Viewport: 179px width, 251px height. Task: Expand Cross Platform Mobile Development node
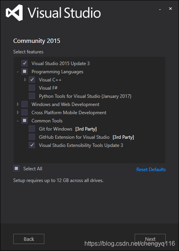pos(18,112)
